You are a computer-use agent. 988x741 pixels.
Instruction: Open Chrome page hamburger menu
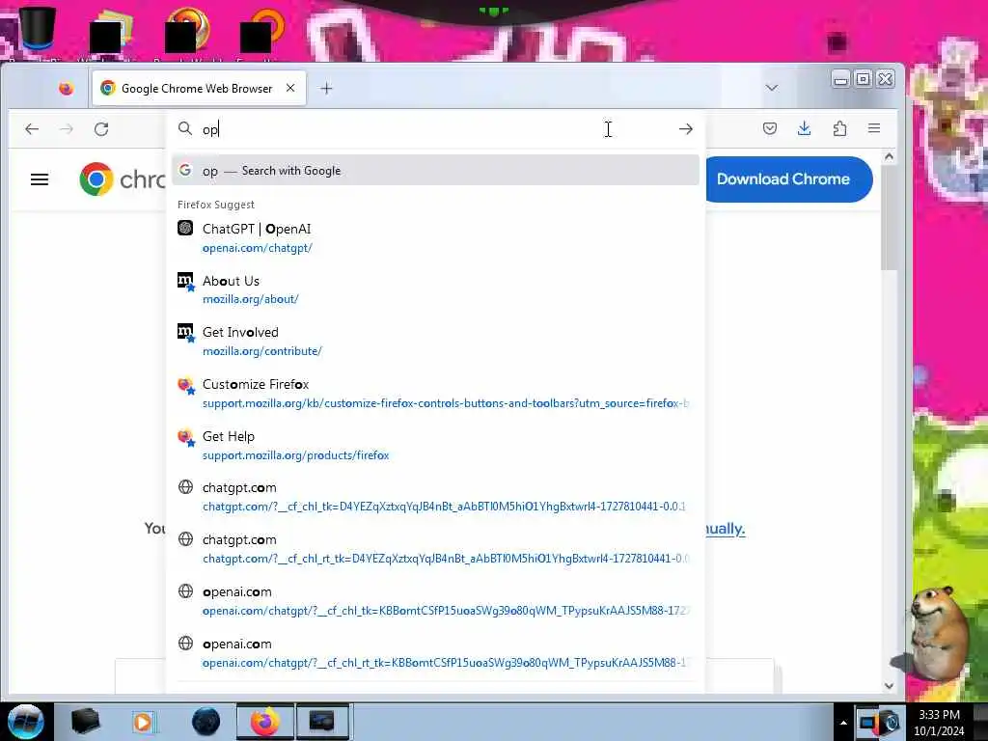point(40,179)
